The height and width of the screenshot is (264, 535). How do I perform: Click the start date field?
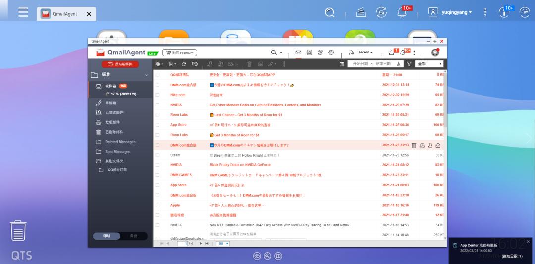[x=360, y=64]
